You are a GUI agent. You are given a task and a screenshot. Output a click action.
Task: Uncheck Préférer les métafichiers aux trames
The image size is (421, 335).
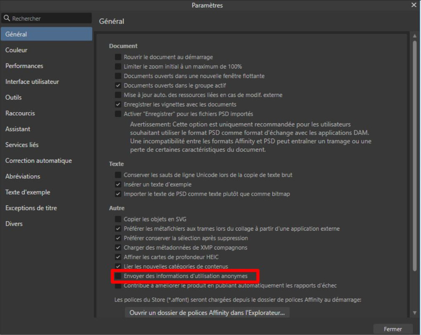(x=118, y=229)
